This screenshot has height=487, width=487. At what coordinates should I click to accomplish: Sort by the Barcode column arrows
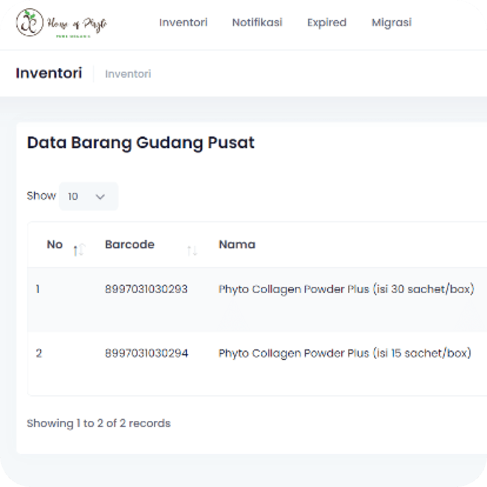point(192,250)
